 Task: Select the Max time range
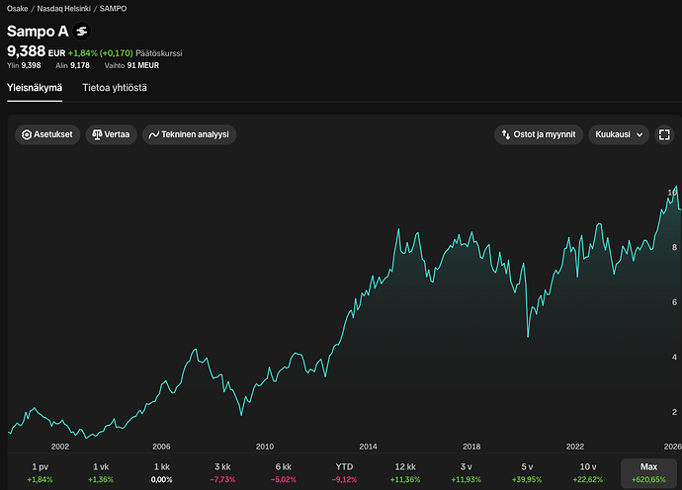point(649,472)
